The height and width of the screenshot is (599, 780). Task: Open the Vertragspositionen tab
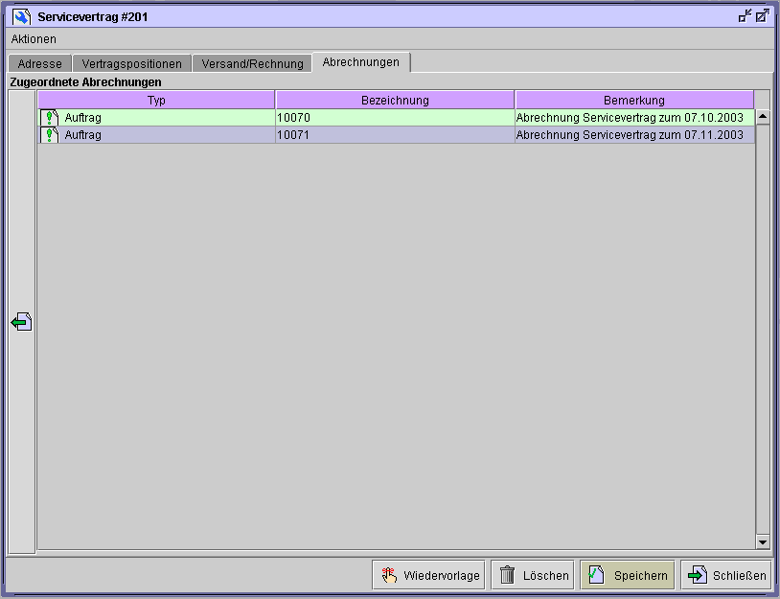pyautogui.click(x=131, y=64)
